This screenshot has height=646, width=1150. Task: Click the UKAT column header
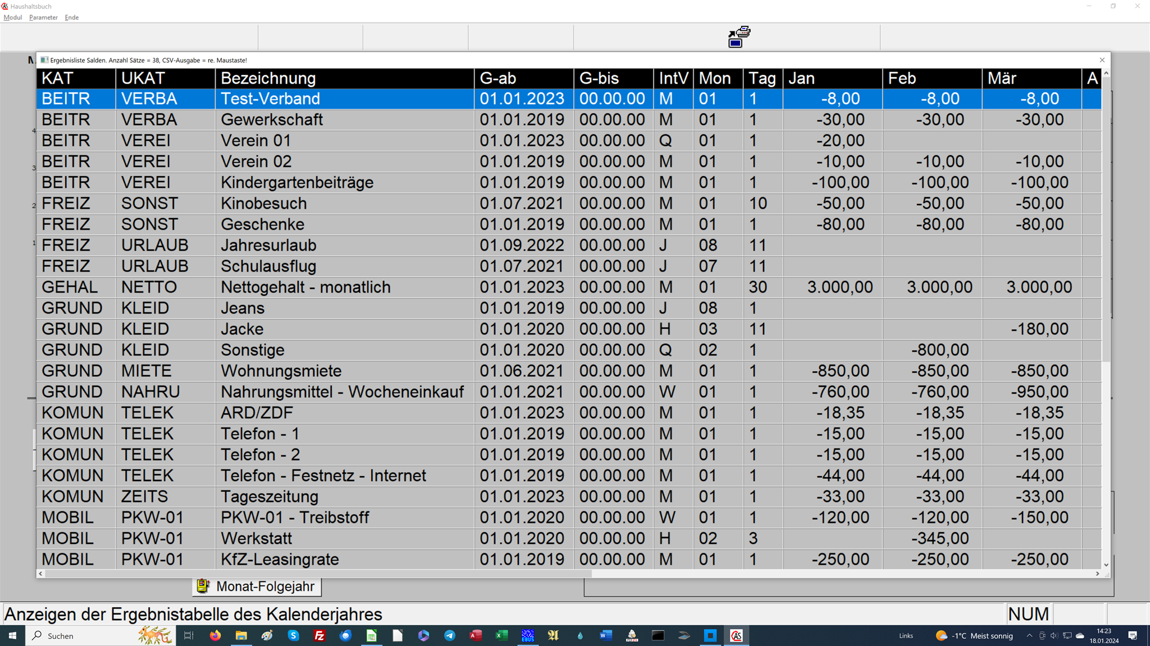click(x=166, y=79)
